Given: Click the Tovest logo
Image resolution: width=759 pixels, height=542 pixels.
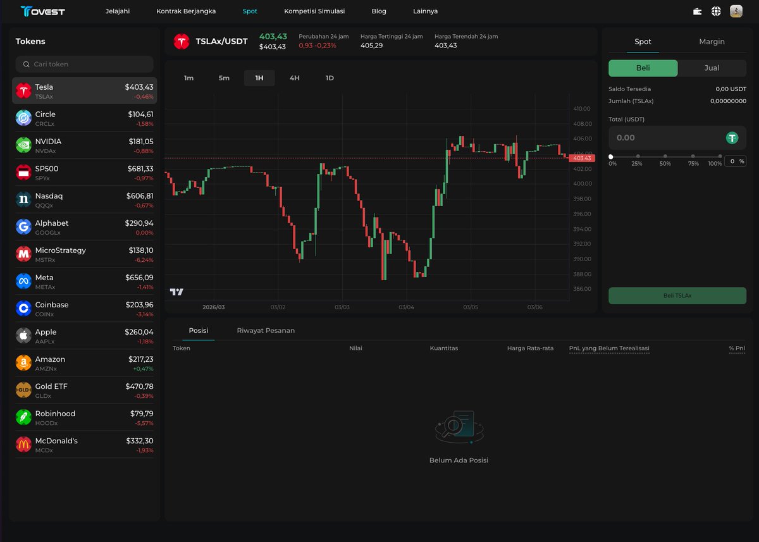Looking at the screenshot, I should click(42, 11).
